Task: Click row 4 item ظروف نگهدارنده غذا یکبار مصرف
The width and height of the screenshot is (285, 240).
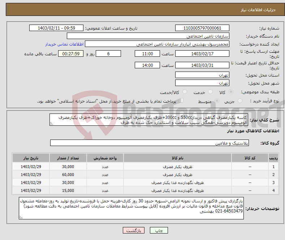Action: [x=177, y=190]
